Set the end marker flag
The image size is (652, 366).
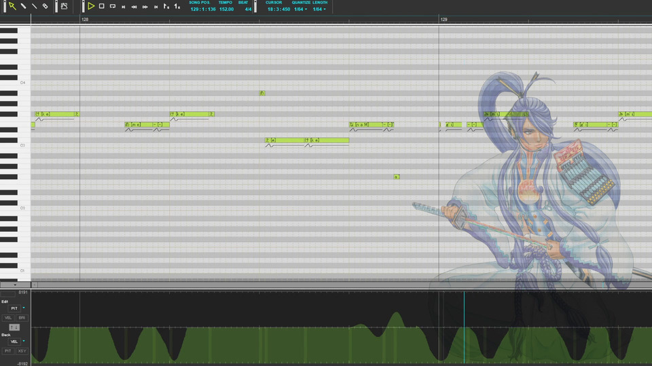177,6
